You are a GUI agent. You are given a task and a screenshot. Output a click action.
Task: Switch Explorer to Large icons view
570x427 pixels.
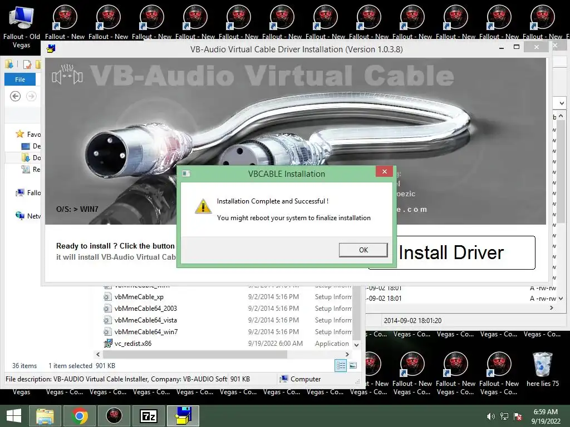click(x=353, y=366)
